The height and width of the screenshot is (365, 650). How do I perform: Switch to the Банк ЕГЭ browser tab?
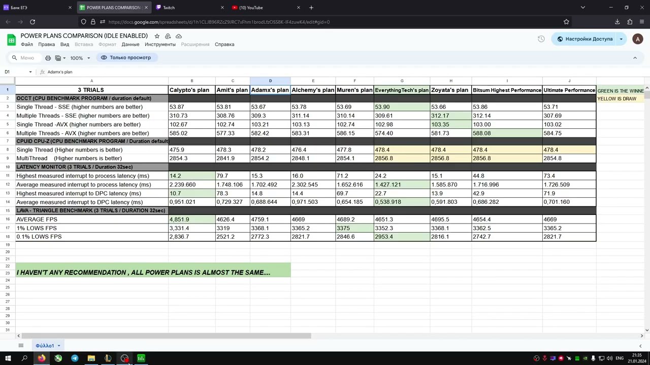click(x=37, y=8)
